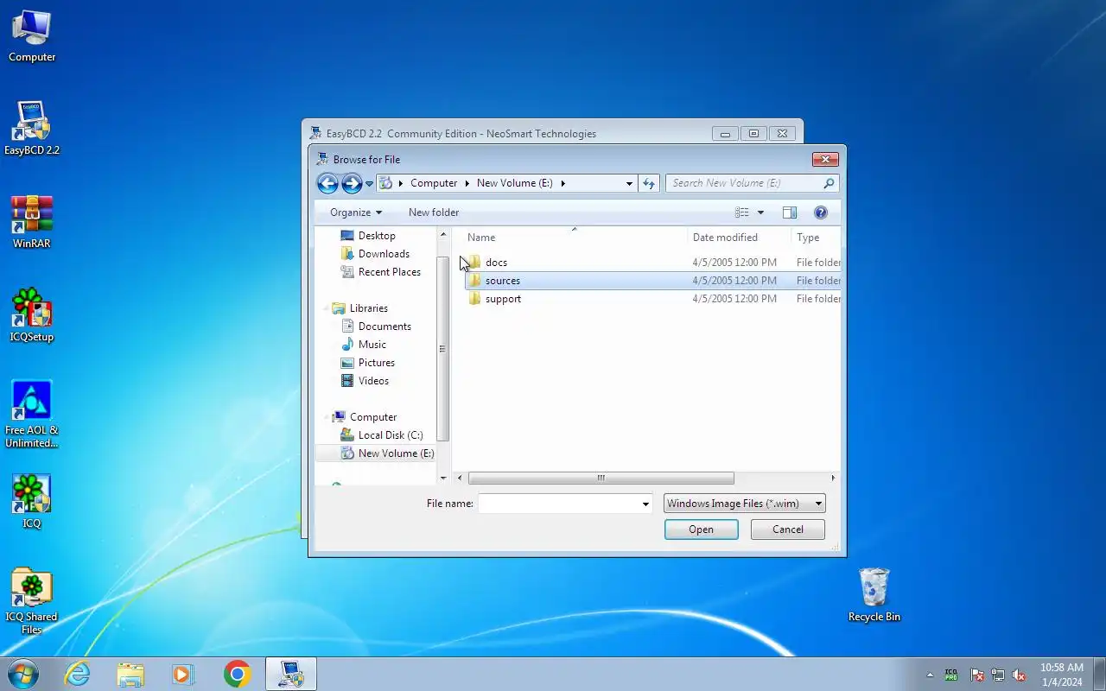Select the ICQ desktop shortcut

click(32, 503)
